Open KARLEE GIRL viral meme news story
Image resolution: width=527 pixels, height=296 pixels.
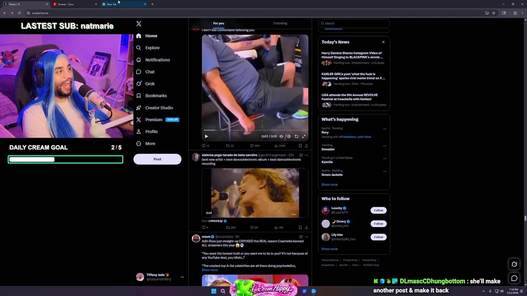(x=354, y=79)
